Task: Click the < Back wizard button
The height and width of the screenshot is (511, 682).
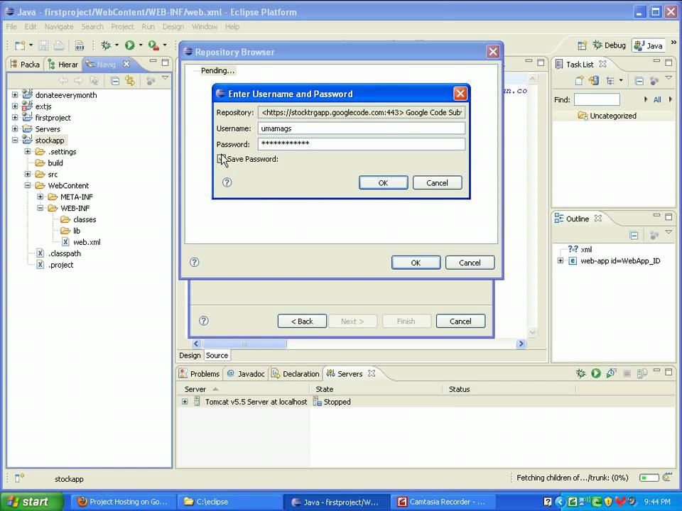Action: click(303, 321)
